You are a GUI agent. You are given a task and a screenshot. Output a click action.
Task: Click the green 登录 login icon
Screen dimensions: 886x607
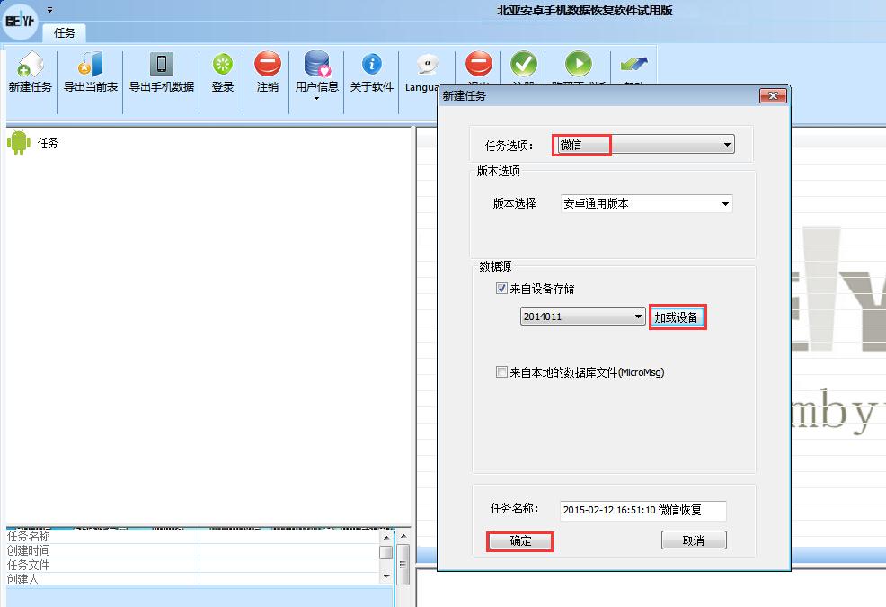click(x=223, y=65)
